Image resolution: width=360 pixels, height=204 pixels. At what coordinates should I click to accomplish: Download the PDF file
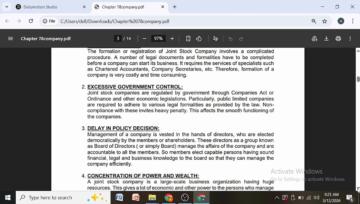pos(326,39)
